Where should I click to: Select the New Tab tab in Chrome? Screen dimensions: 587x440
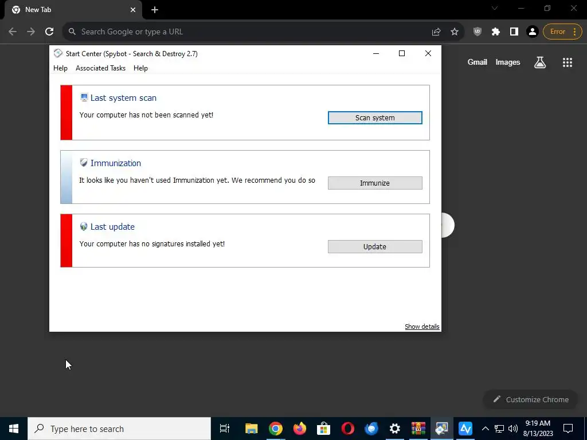coord(73,10)
